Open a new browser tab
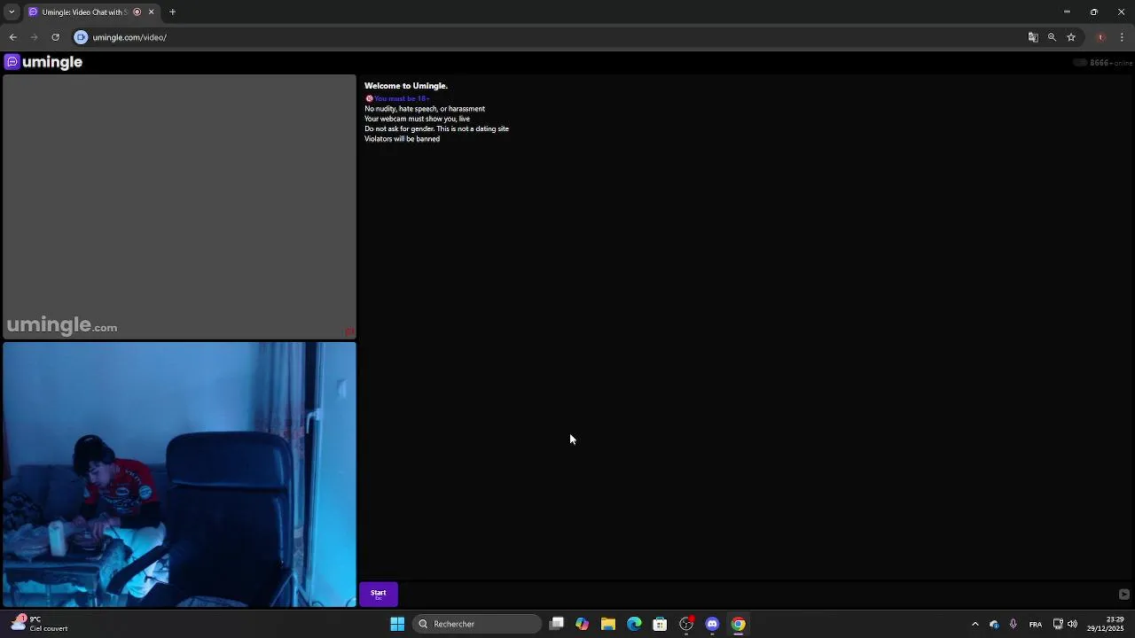The image size is (1135, 638). [173, 12]
